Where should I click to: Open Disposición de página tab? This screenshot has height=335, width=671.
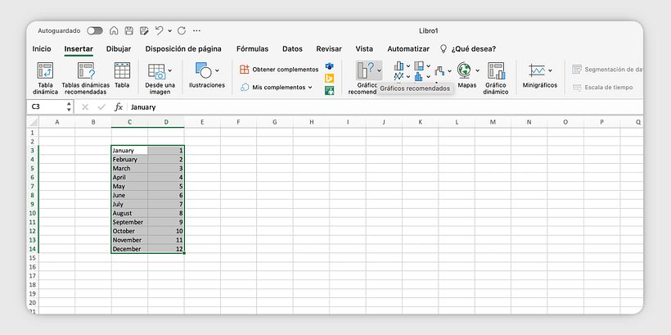(x=183, y=49)
